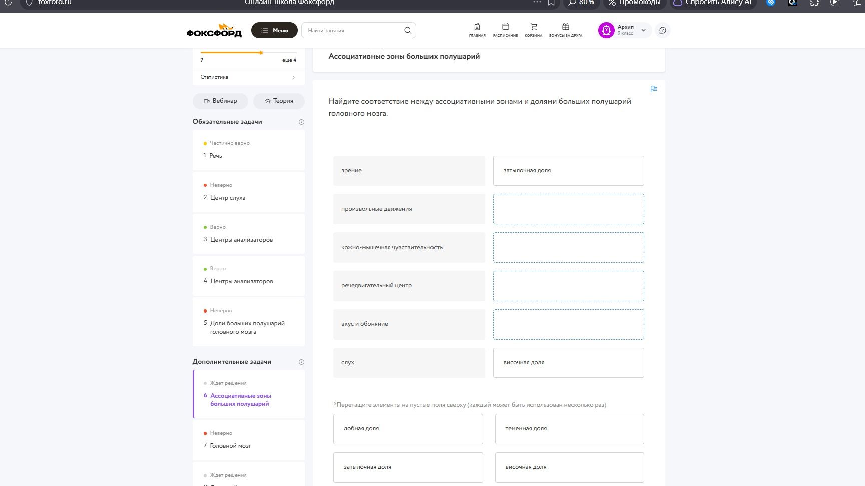Click the Foxford logo
The image size is (865, 486).
(214, 30)
